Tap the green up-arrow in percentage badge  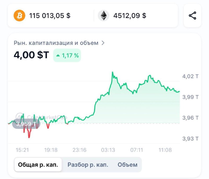point(58,56)
